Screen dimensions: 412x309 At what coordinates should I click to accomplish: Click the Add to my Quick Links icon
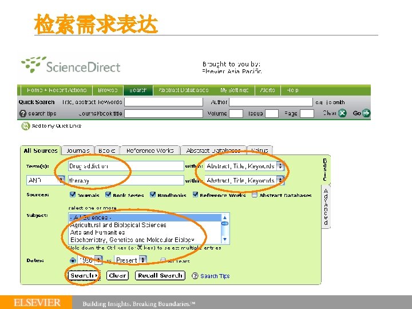pyautogui.click(x=26, y=126)
